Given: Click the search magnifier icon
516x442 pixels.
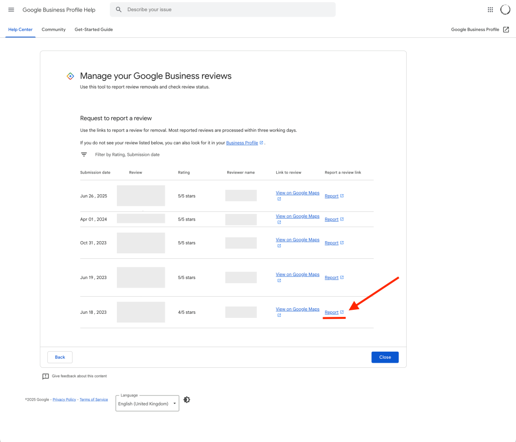Looking at the screenshot, I should (118, 10).
